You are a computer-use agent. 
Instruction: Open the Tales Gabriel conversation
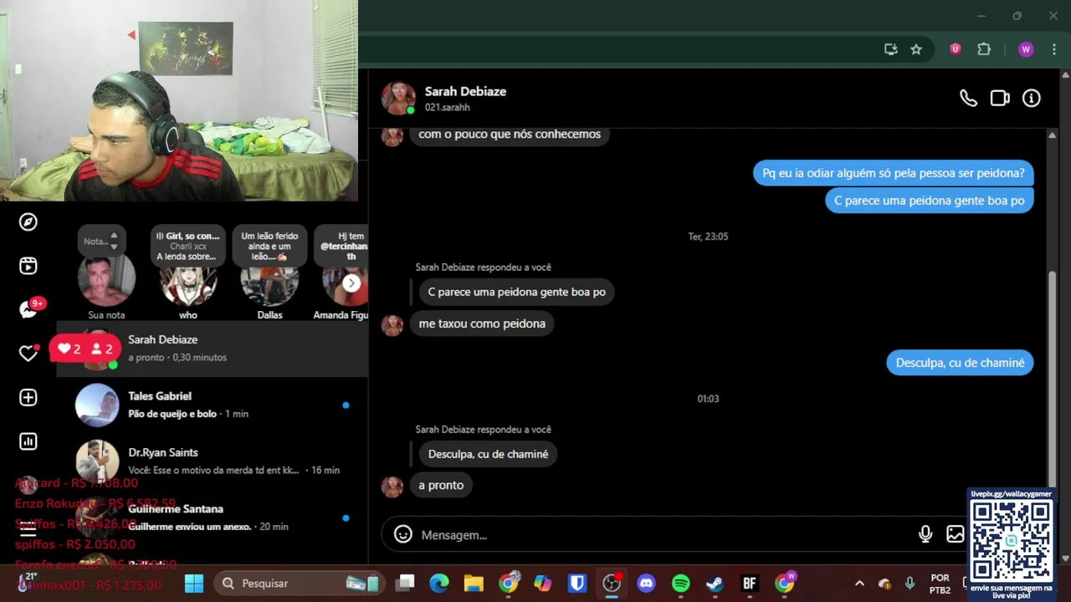point(213,405)
